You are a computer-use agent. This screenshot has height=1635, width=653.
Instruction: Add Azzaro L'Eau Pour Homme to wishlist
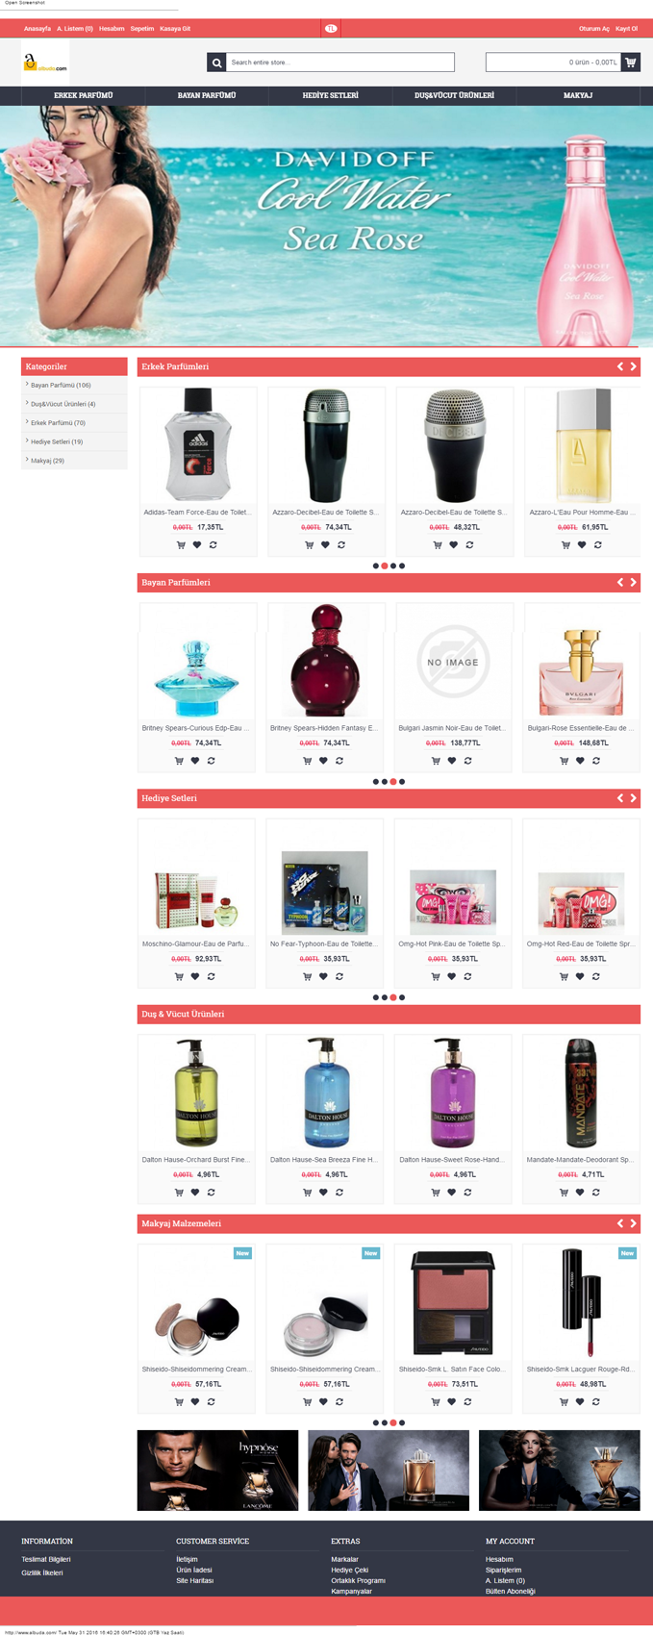point(582,545)
